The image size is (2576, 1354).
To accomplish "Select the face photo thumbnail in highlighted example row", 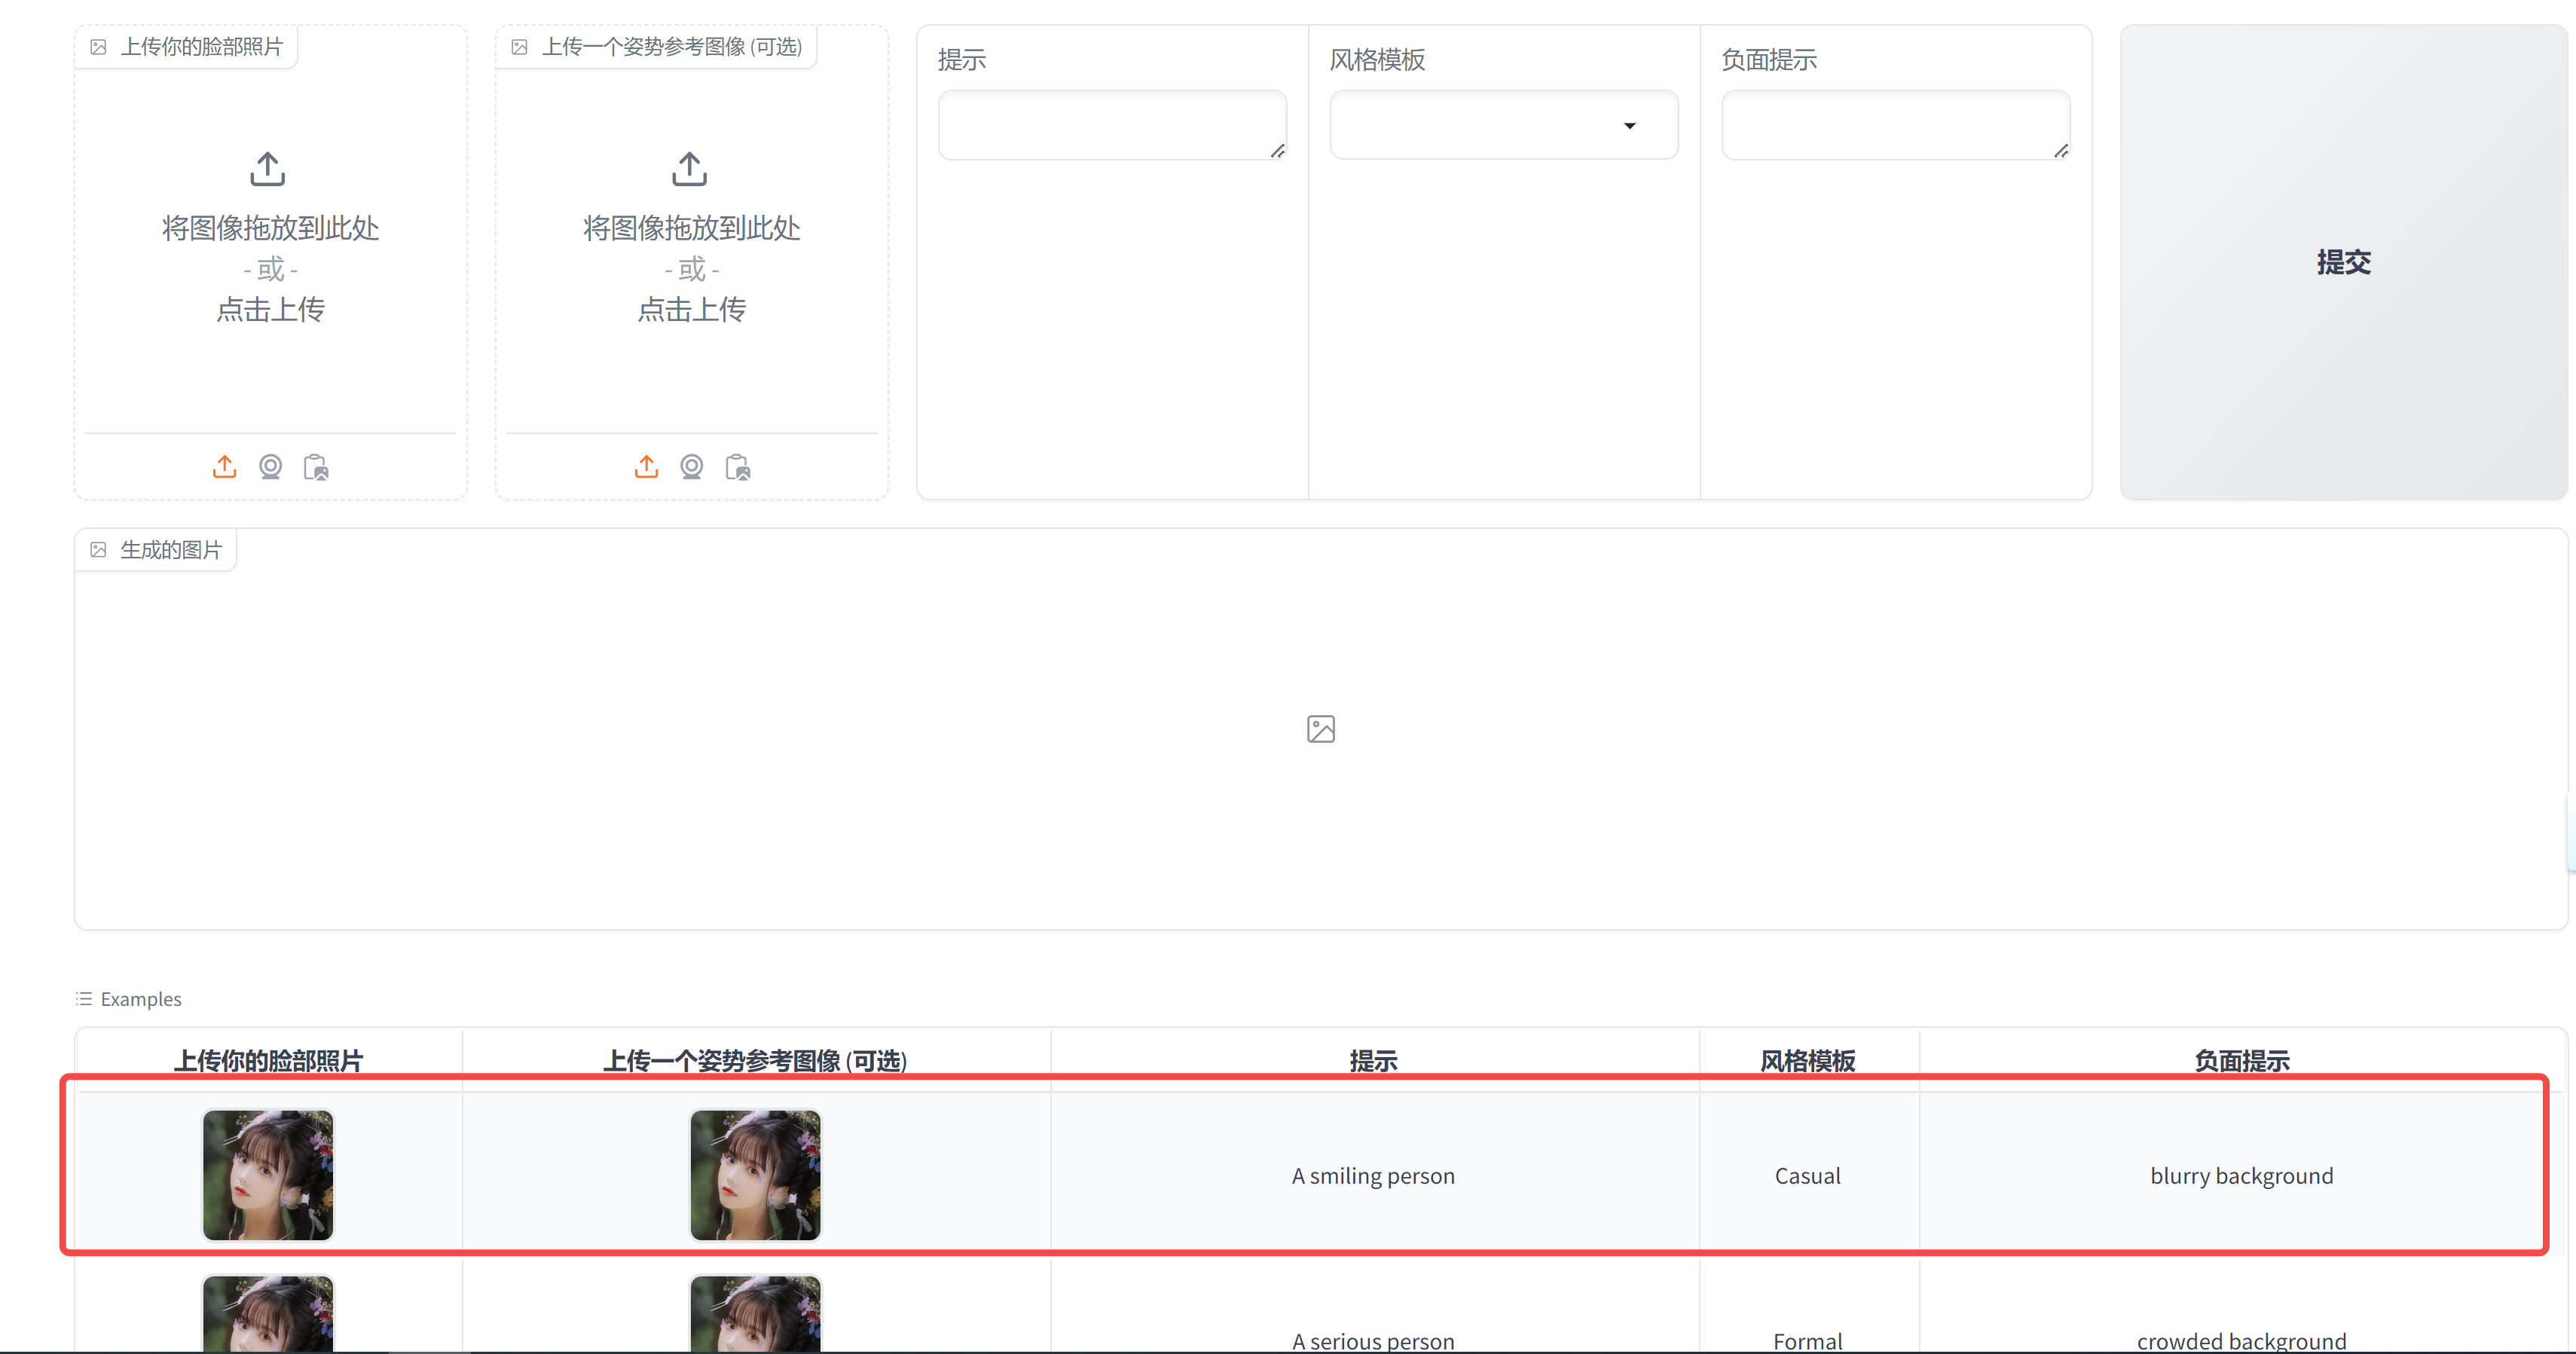I will [268, 1175].
